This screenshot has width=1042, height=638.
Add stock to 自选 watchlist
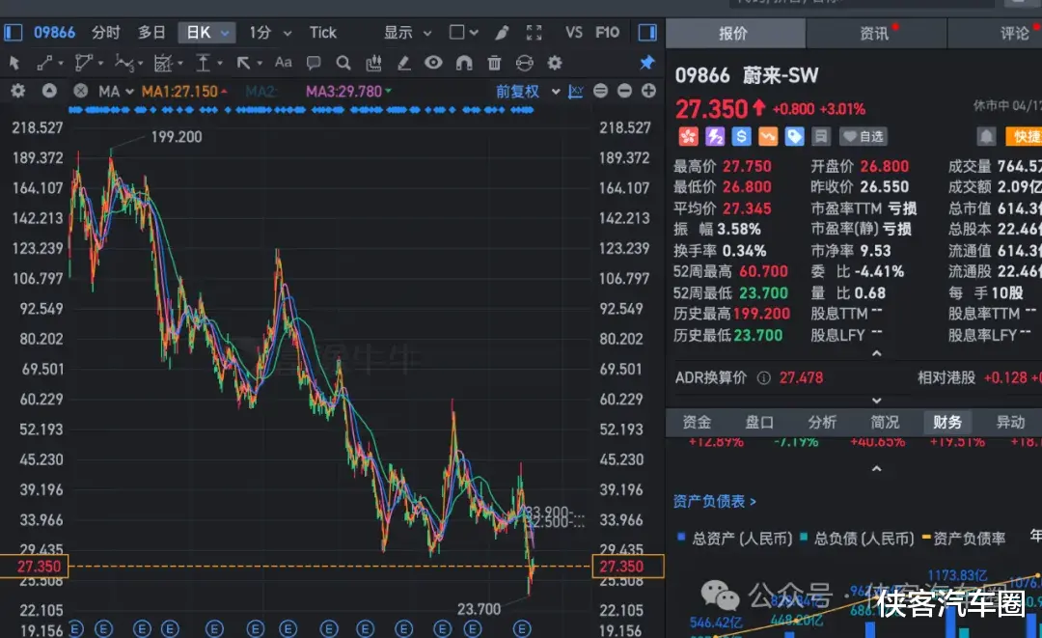864,137
